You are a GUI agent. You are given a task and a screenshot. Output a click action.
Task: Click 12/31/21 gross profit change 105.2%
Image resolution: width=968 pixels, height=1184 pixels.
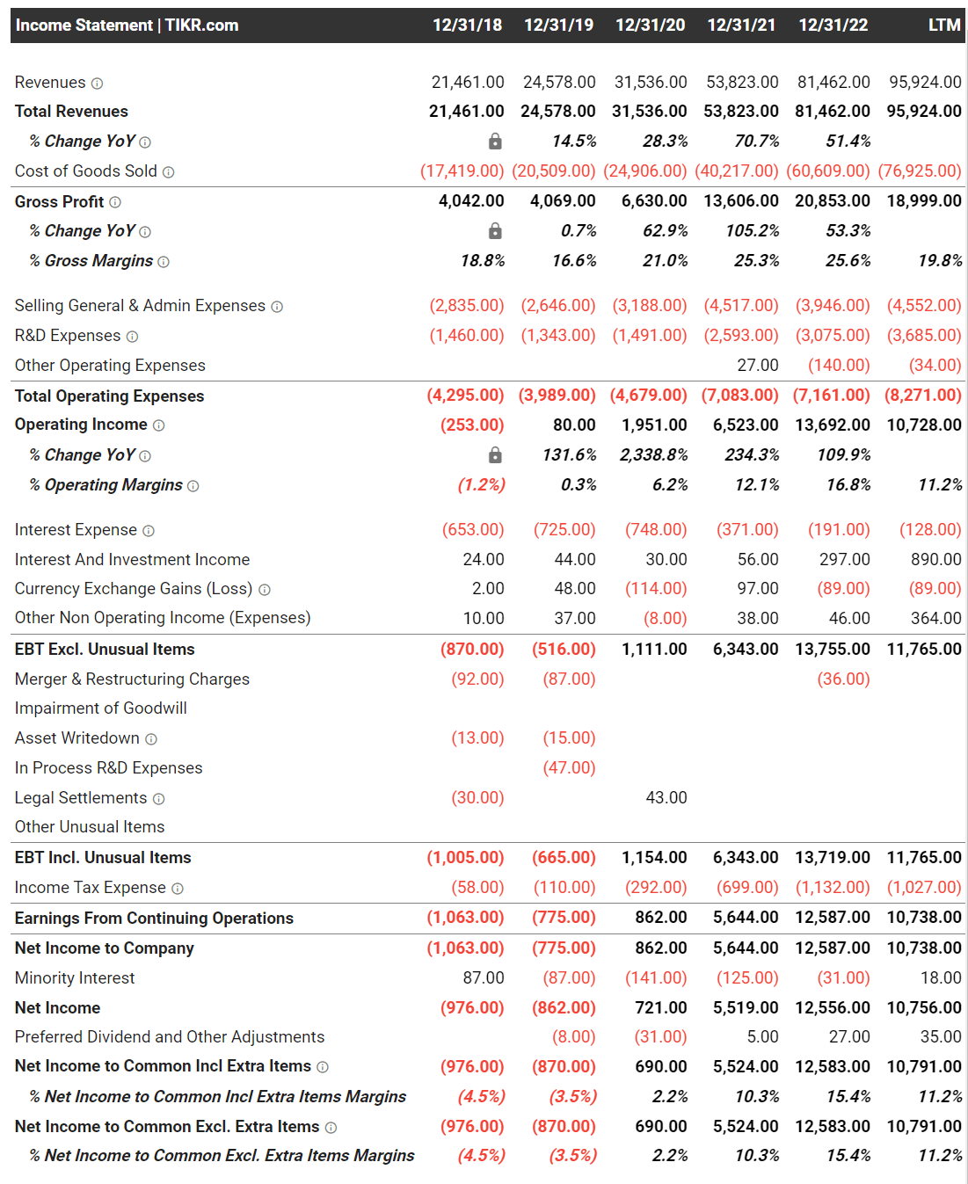pyautogui.click(x=753, y=231)
